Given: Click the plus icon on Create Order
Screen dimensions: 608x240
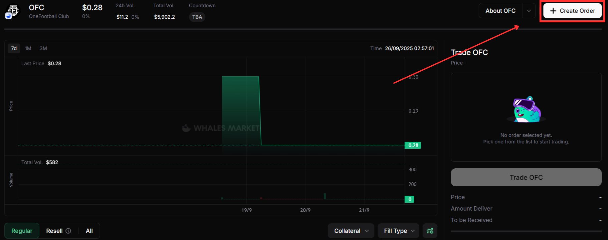Looking at the screenshot, I should coord(553,11).
